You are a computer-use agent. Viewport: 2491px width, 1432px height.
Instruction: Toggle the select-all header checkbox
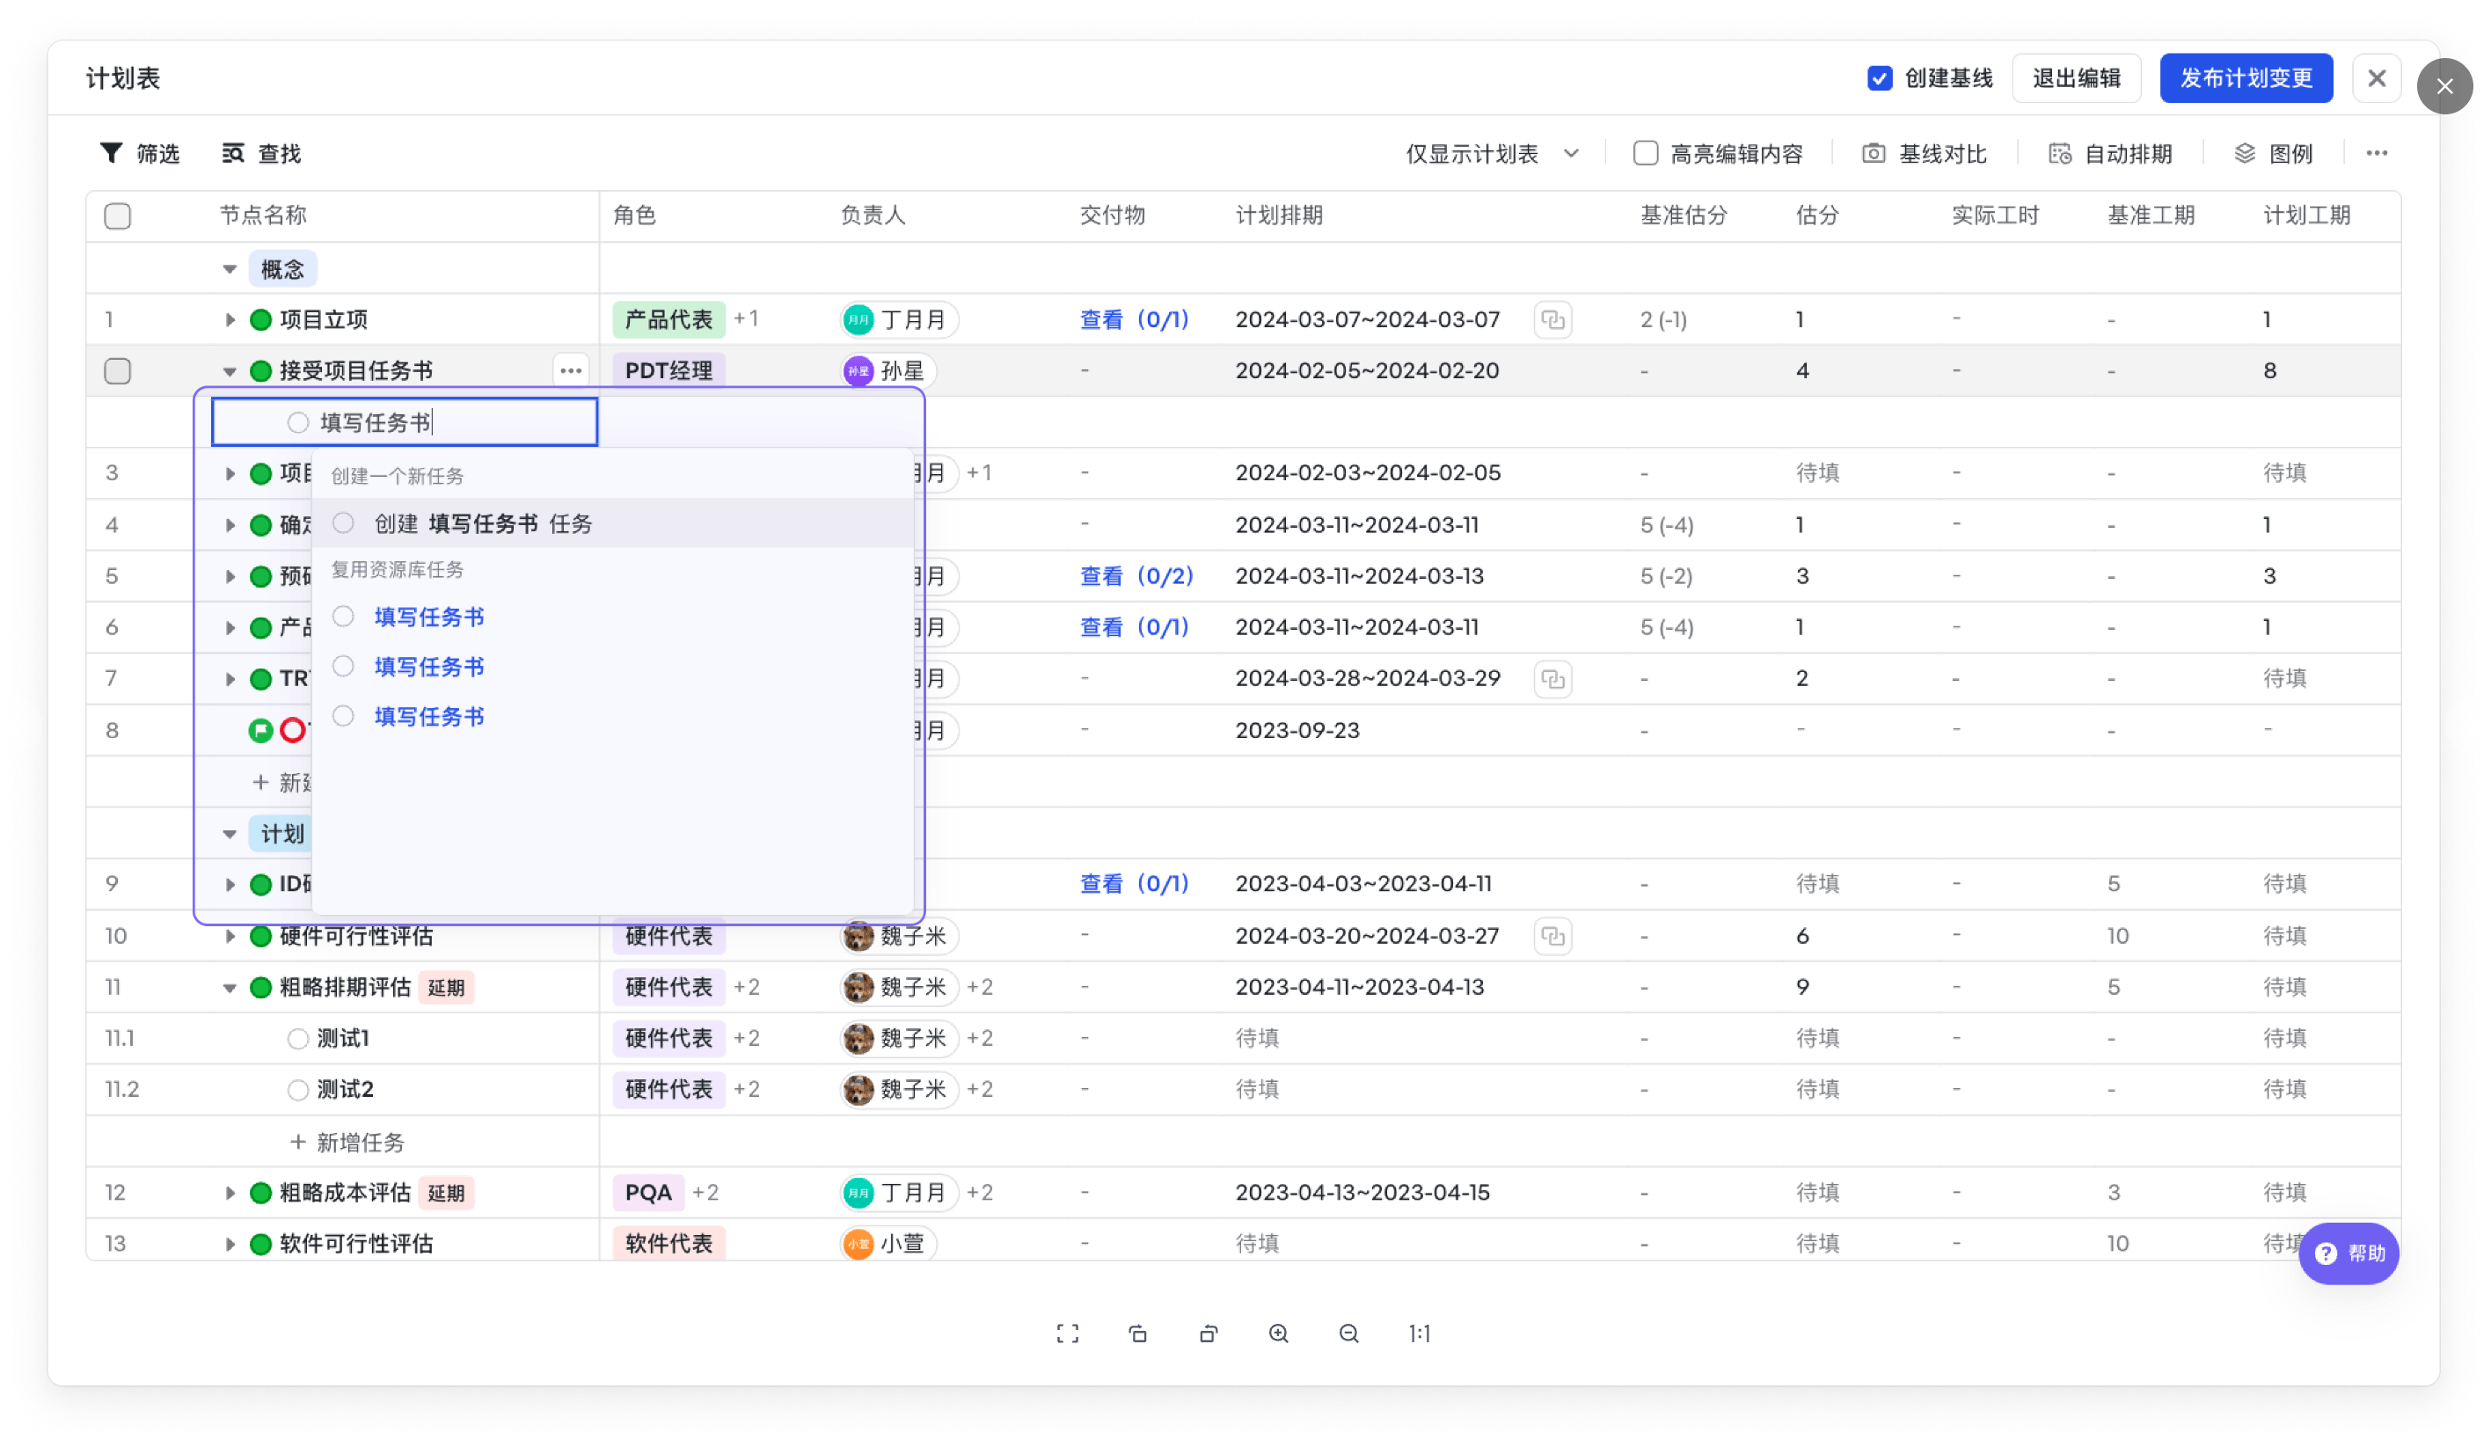pos(117,216)
